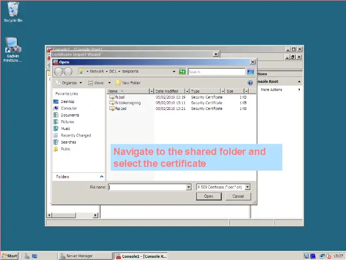Open the Help question mark icon
Image resolution: width=346 pixels, height=260 pixels.
[x=250, y=83]
